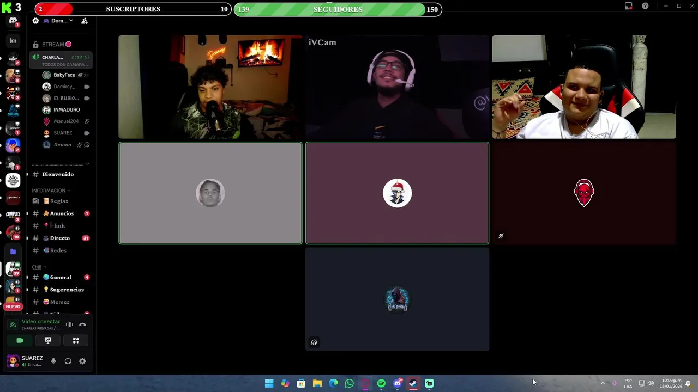Screen dimensions: 698x392
Task: Open Spotify from the taskbar
Action: point(381,383)
